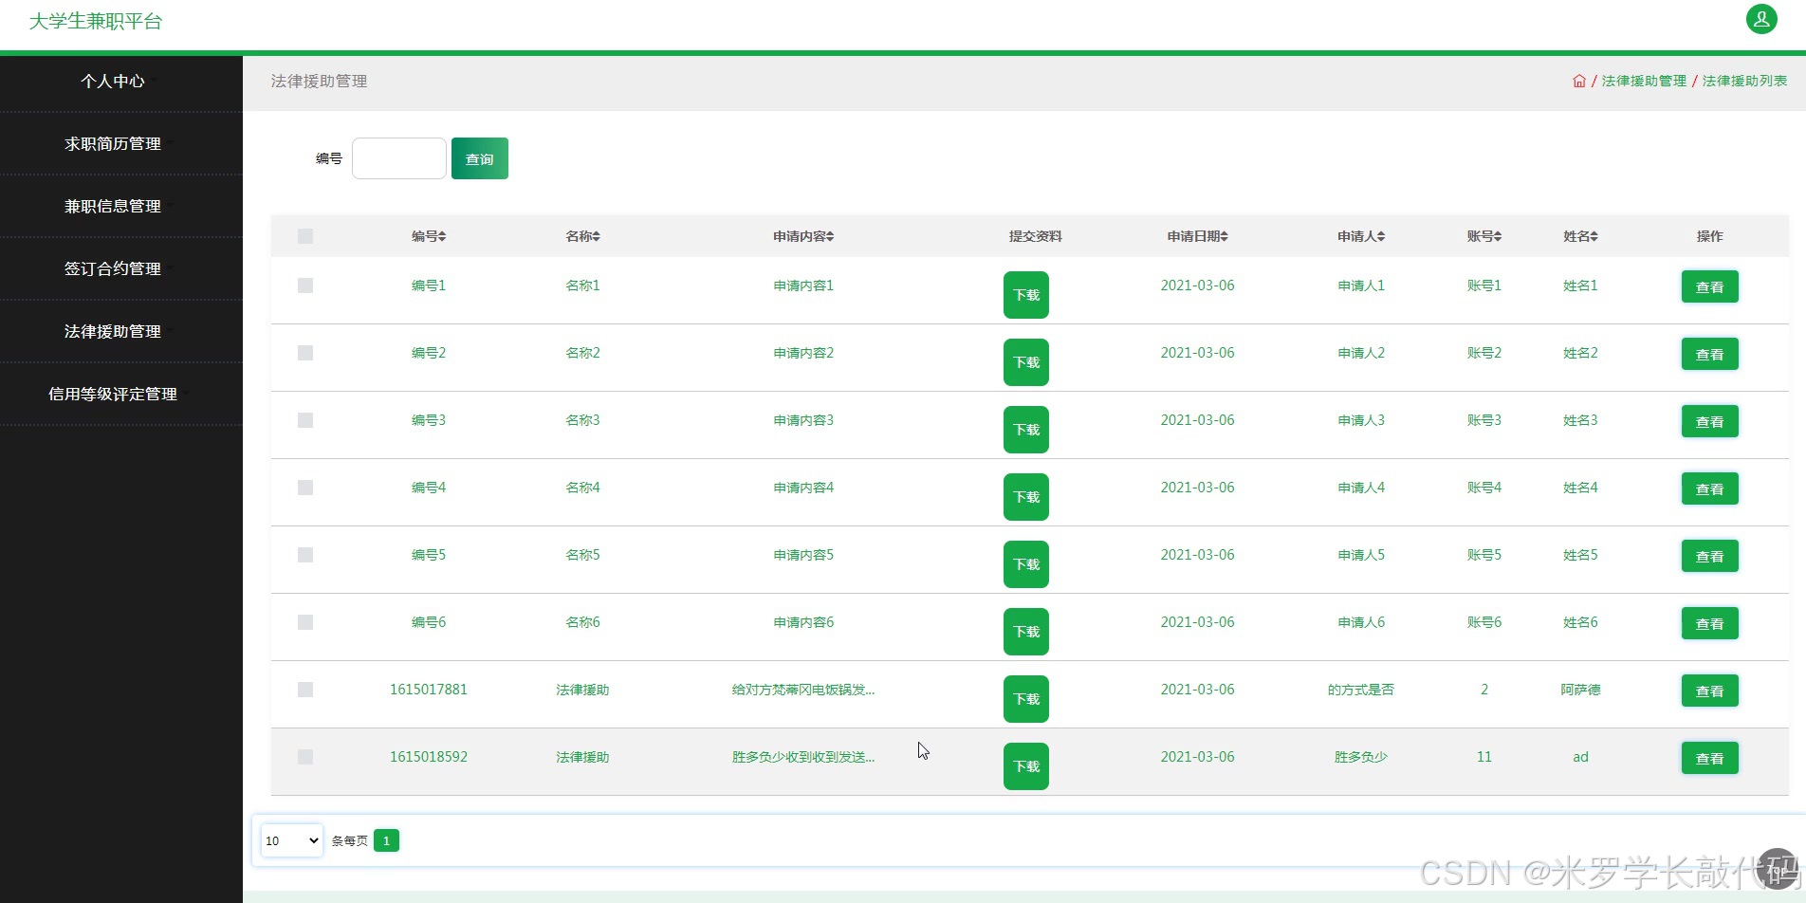This screenshot has height=903, width=1806.
Task: Select the 胜多负少 cell in 申请人 column
Action: coord(1361,757)
